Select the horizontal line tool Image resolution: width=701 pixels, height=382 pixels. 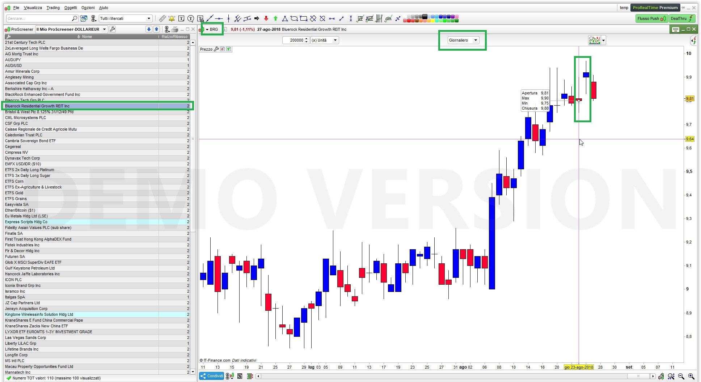(x=219, y=18)
